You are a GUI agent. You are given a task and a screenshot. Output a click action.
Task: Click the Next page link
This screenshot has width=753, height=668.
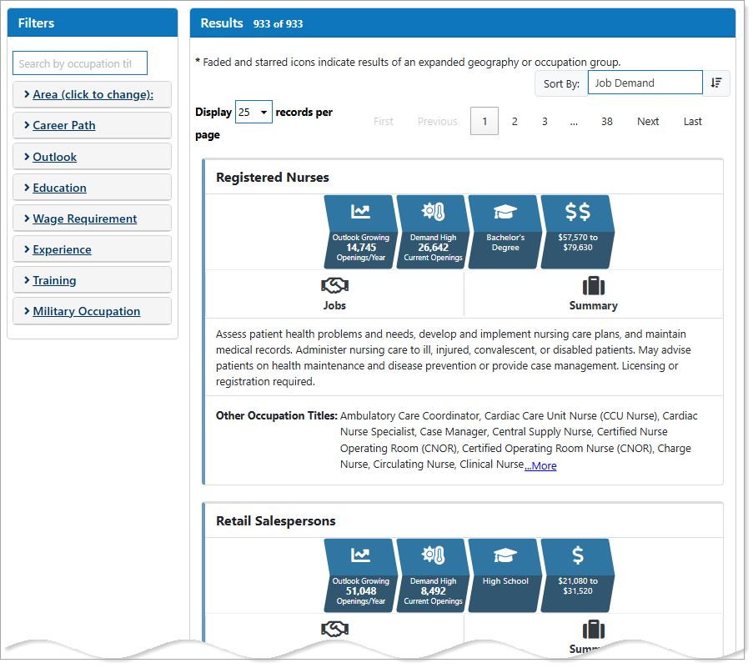point(648,121)
